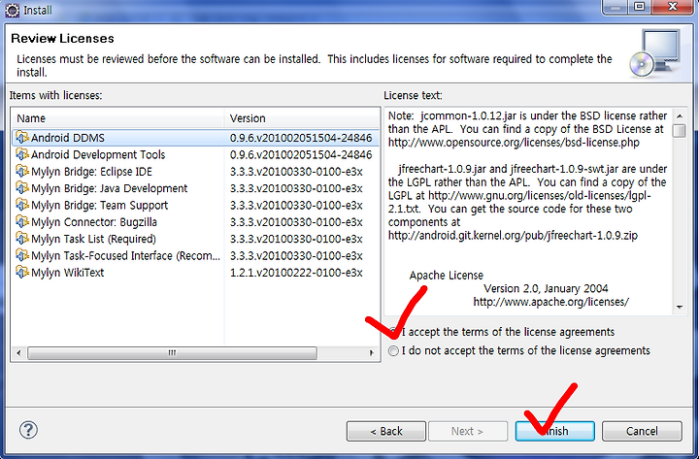Screen dimensions: 699x459
Task: Click the apache.org/licenses URL text
Action: coord(550,302)
